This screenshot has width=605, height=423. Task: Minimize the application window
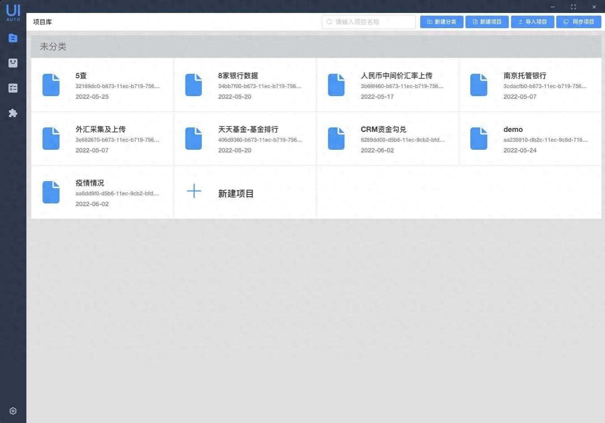click(x=553, y=7)
